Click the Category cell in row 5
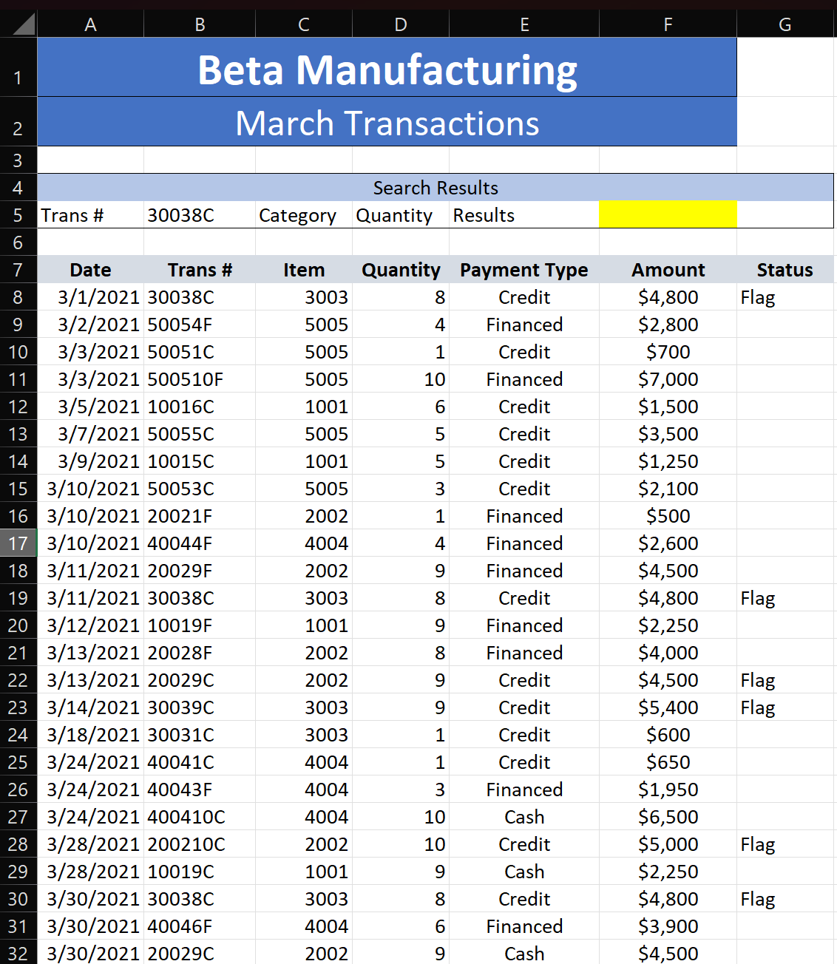The height and width of the screenshot is (964, 837). click(x=304, y=215)
